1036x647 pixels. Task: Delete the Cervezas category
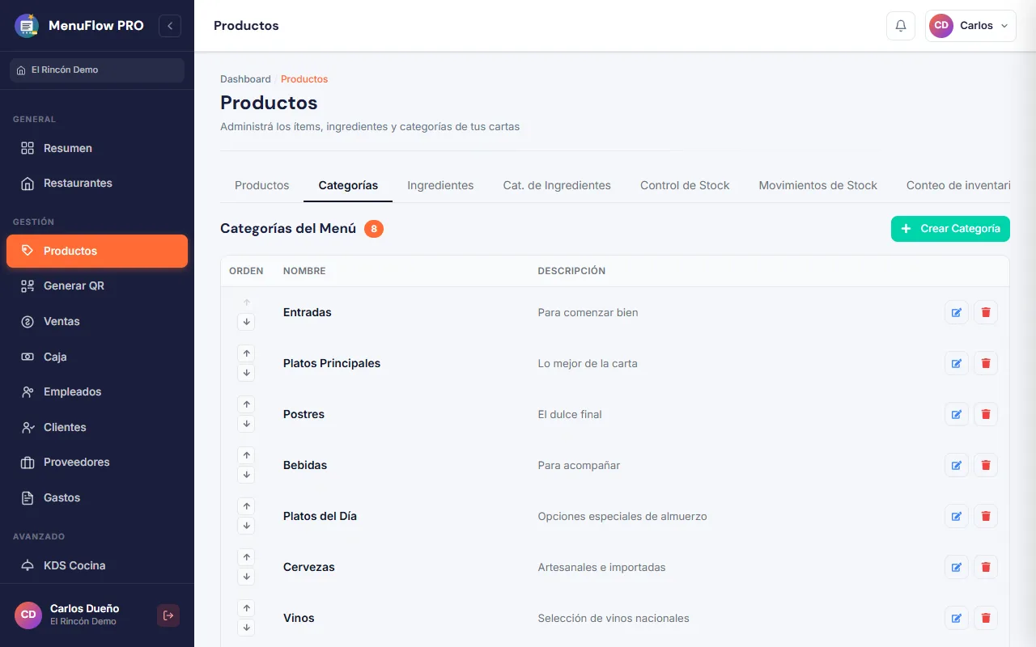point(986,567)
